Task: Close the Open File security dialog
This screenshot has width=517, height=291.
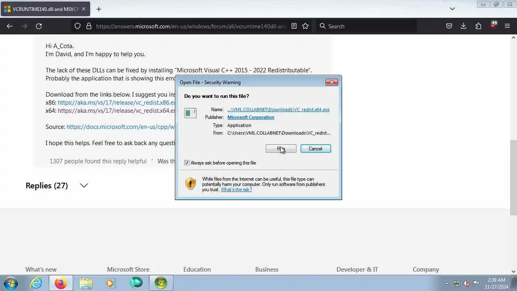Action: tap(332, 82)
